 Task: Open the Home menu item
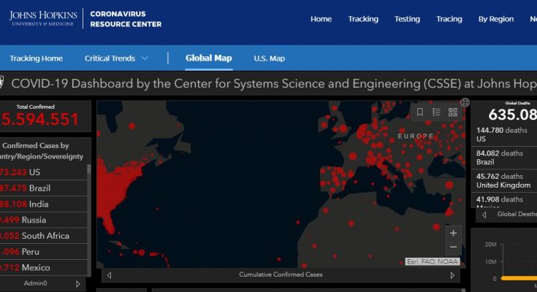click(x=321, y=19)
